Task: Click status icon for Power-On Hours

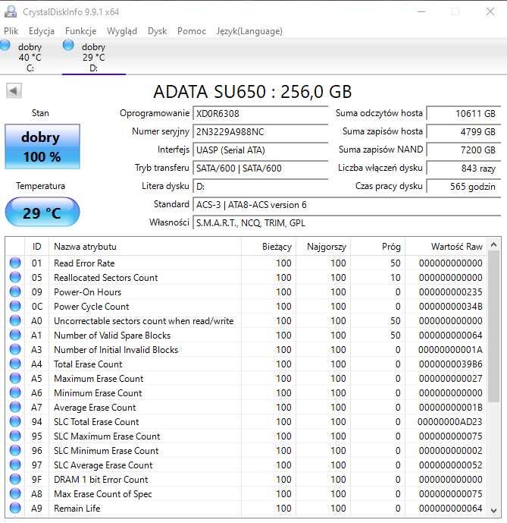Action: pyautogui.click(x=15, y=291)
